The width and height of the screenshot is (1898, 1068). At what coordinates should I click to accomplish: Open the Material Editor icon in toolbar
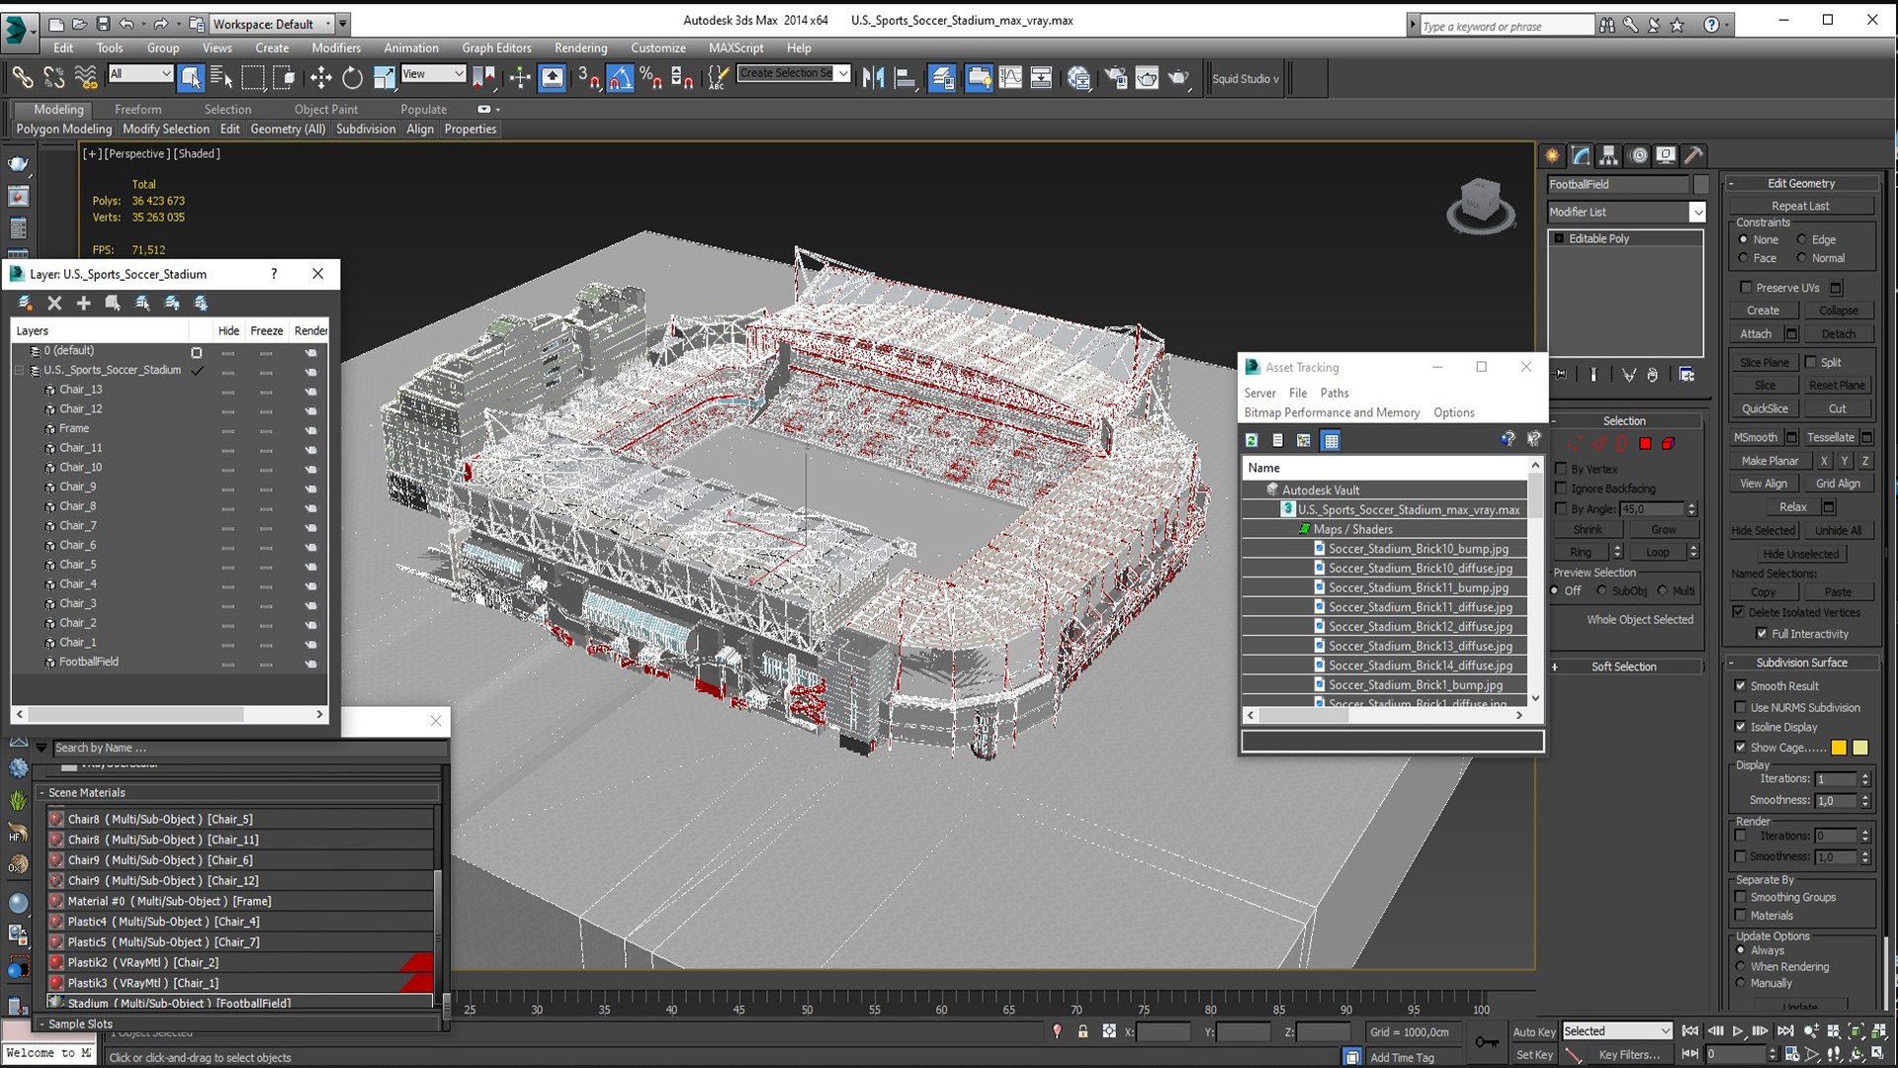tap(1078, 77)
